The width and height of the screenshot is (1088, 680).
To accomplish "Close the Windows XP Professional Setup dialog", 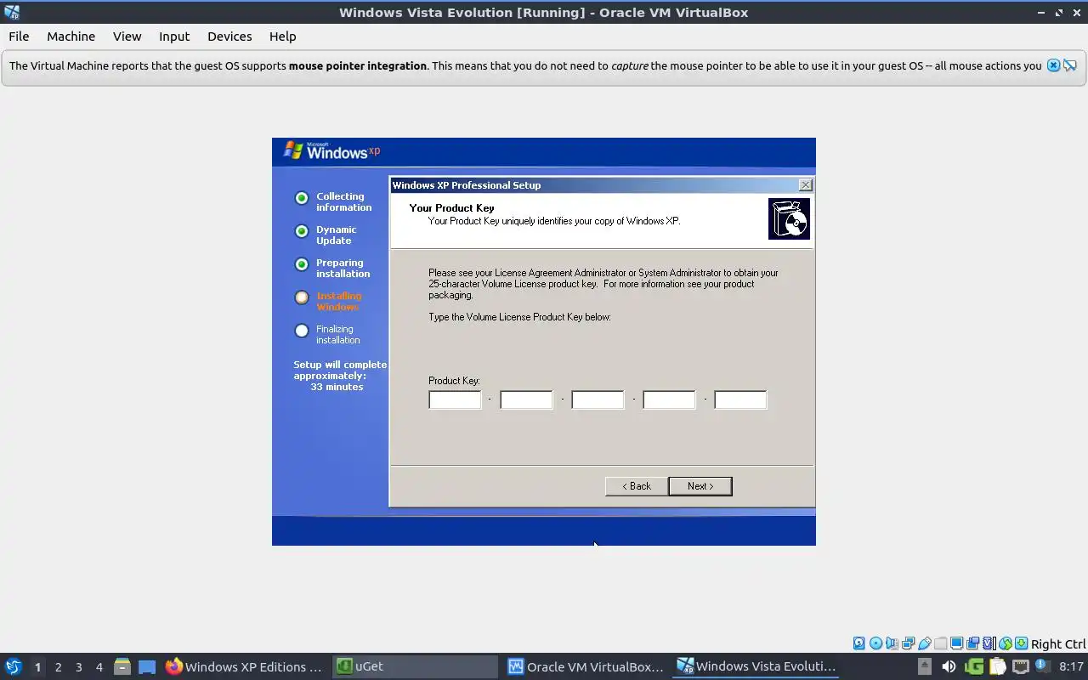I will [x=805, y=184].
